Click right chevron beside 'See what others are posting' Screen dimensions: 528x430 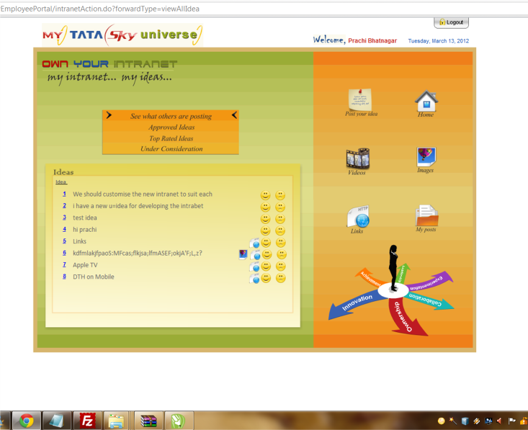[108, 115]
